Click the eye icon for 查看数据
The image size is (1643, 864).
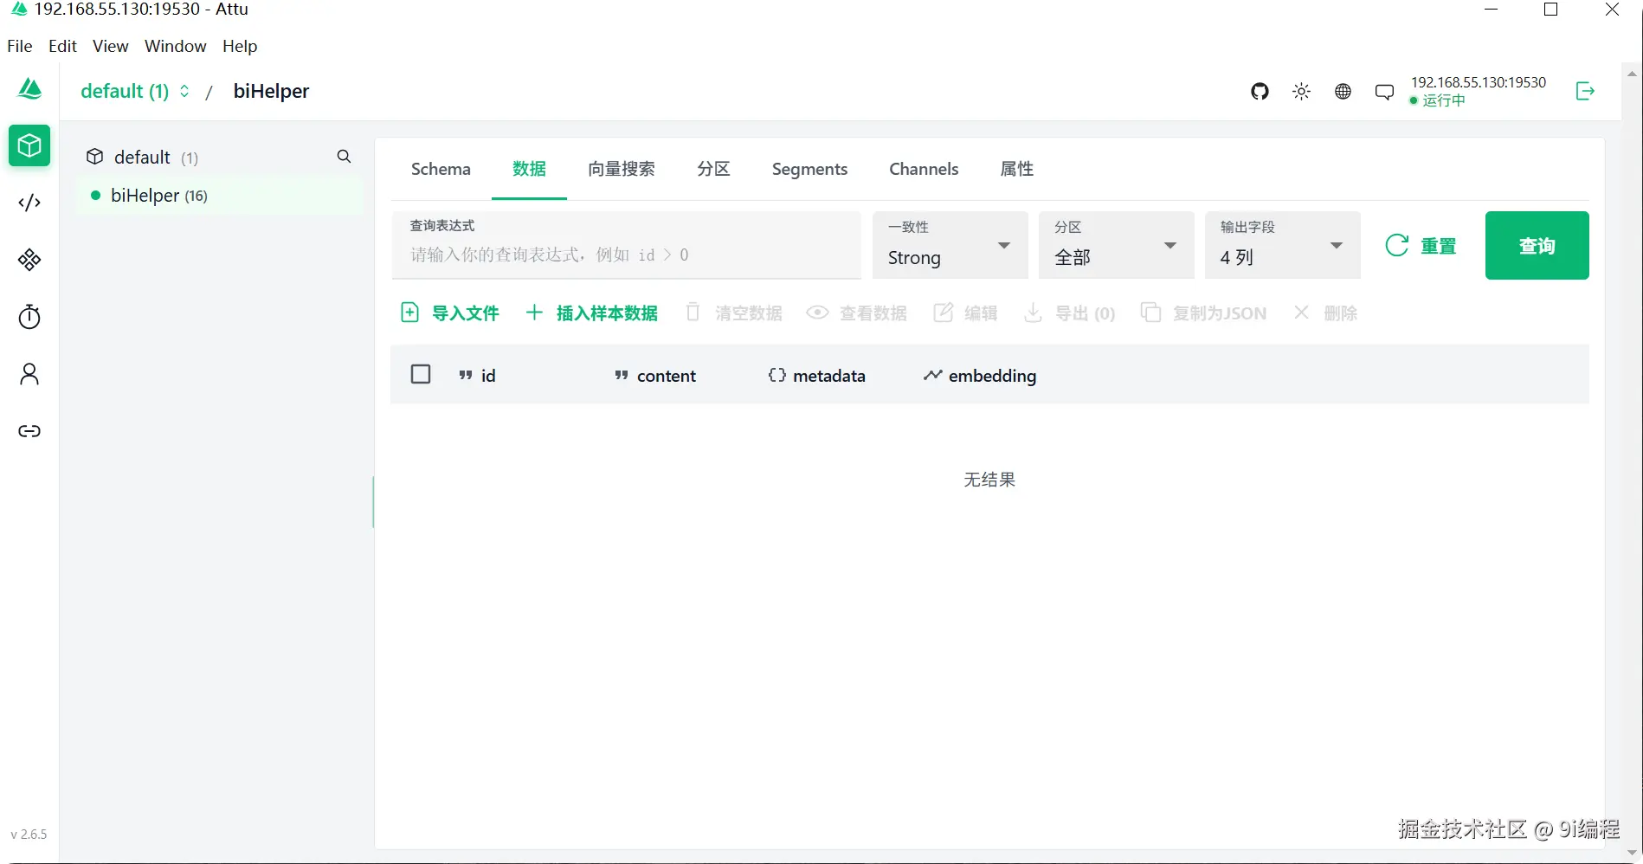coord(817,313)
